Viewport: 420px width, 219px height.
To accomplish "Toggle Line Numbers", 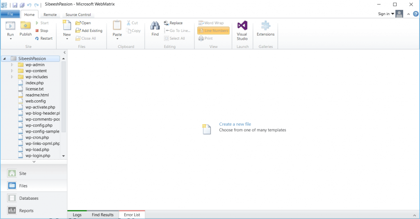I will coord(213,31).
